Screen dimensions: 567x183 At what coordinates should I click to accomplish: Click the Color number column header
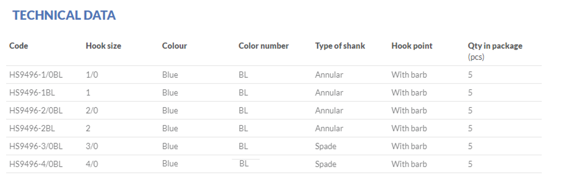click(263, 46)
